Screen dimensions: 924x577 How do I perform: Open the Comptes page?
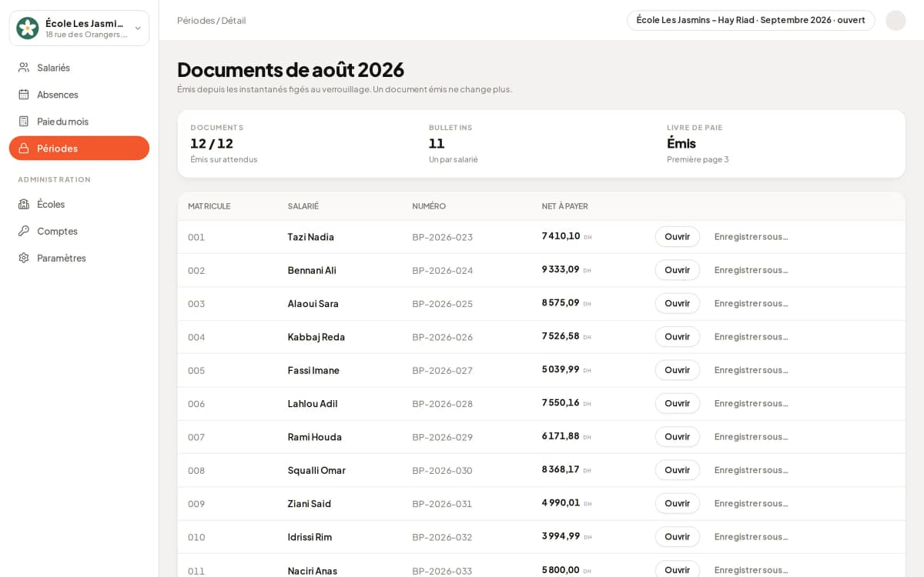coord(79,231)
